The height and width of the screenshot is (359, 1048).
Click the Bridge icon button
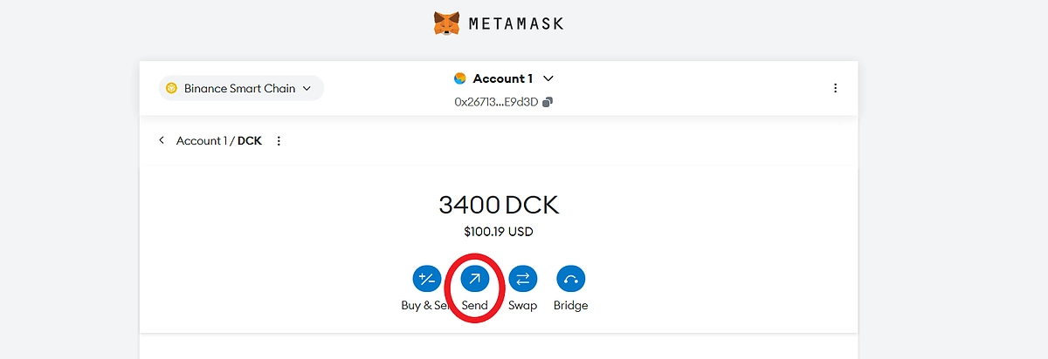tap(570, 279)
